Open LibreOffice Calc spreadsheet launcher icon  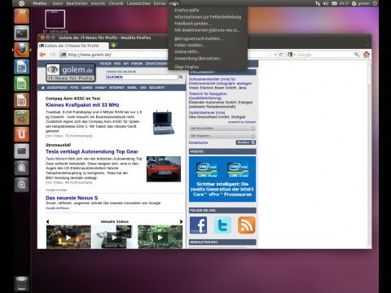pyautogui.click(x=21, y=84)
